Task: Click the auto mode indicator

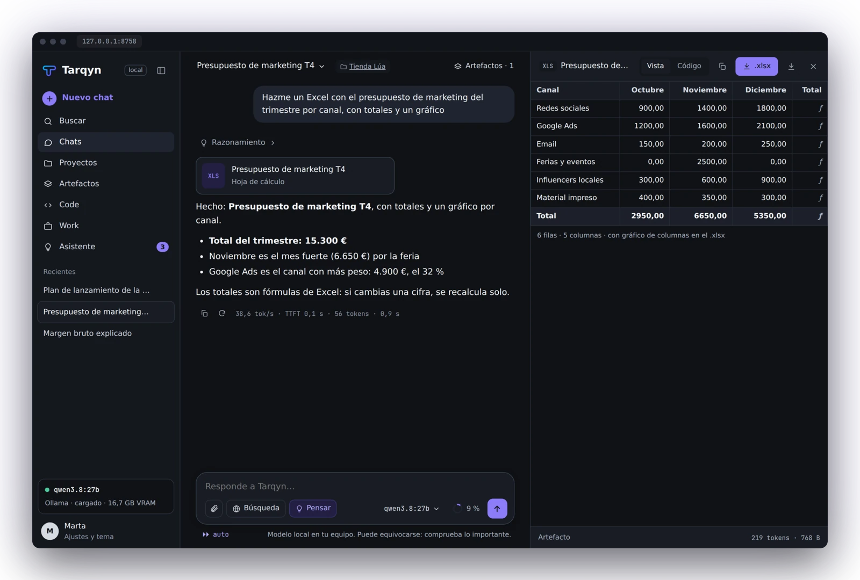Action: (216, 535)
